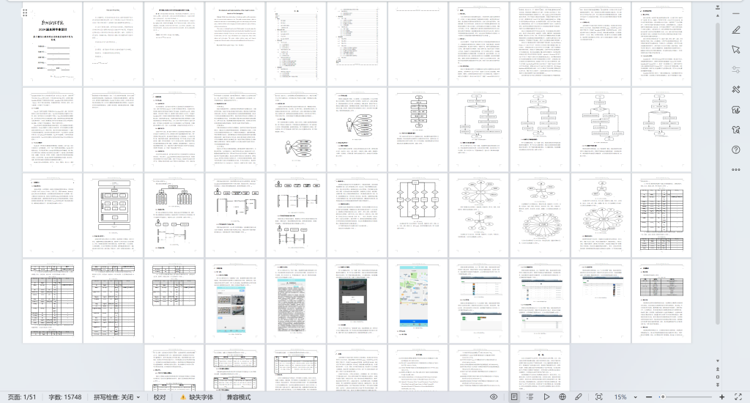Start reading view with the play icon
750x403 pixels.
pos(546,397)
